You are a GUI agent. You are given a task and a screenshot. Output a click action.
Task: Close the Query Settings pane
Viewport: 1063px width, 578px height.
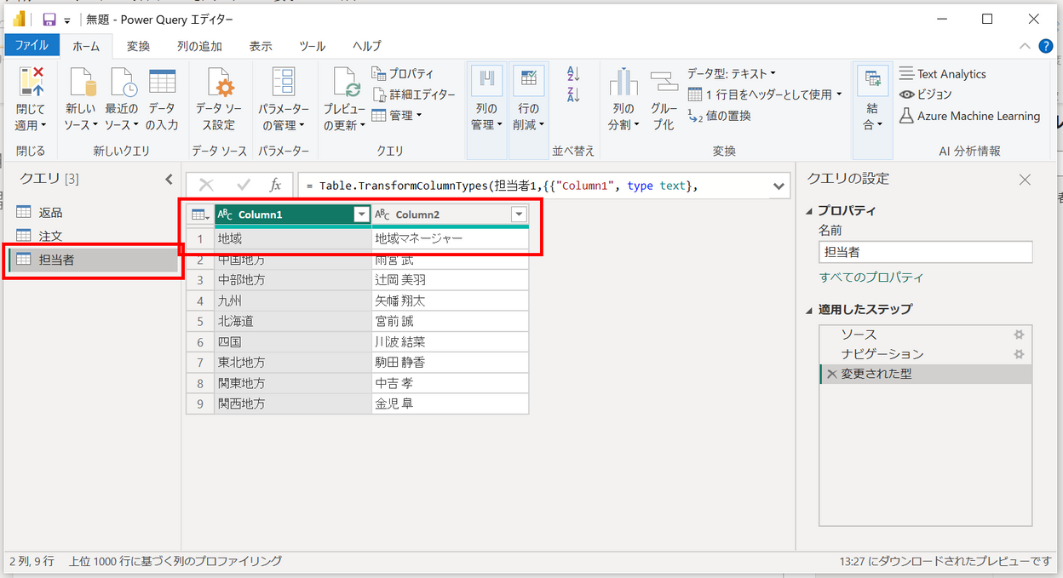(x=1025, y=180)
